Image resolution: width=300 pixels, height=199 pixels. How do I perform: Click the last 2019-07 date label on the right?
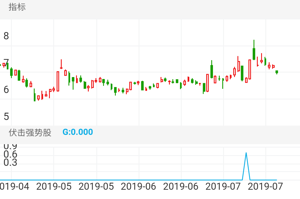(265, 187)
